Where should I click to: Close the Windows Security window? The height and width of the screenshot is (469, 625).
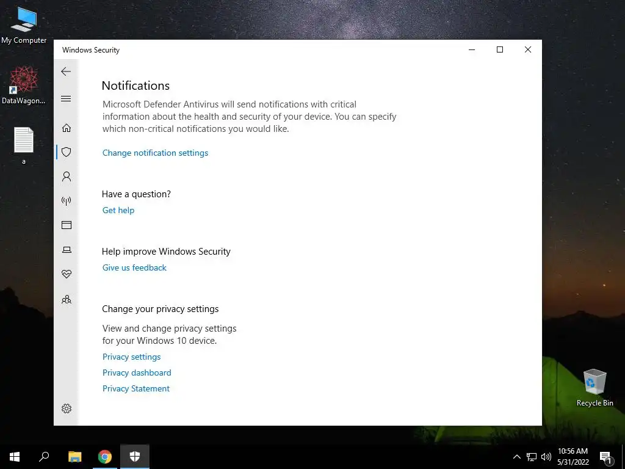pyautogui.click(x=528, y=49)
